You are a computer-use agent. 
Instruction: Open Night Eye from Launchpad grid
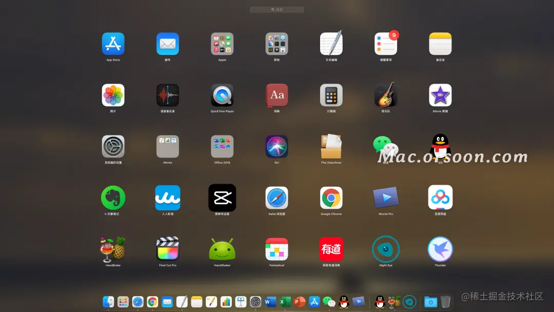tap(386, 249)
